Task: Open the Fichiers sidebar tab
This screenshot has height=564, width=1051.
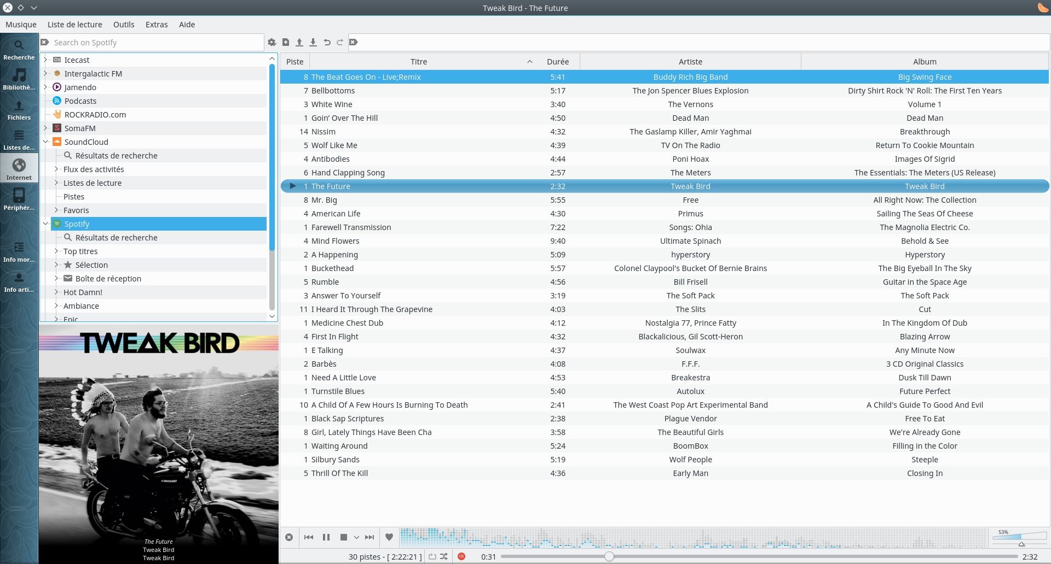Action: pyautogui.click(x=19, y=108)
